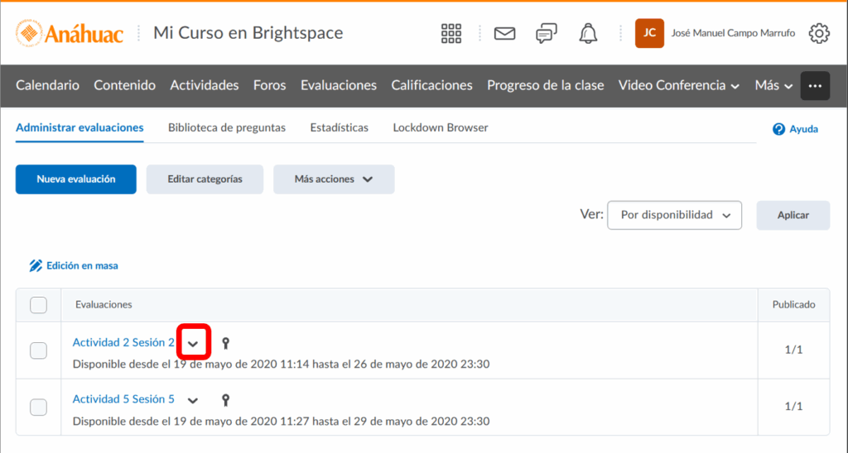The height and width of the screenshot is (453, 848).
Task: Click the key icon beside Actividad 2 Sesión 2
Action: (225, 343)
